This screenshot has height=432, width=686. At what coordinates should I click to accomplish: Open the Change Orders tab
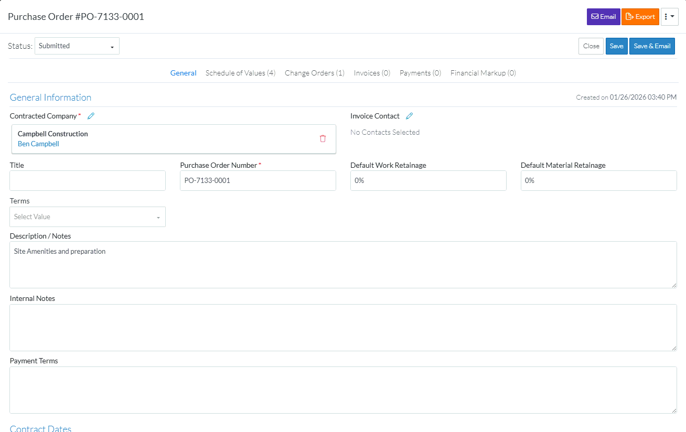click(315, 73)
